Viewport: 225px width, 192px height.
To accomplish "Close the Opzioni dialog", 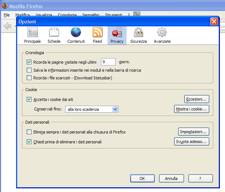I will (x=214, y=22).
